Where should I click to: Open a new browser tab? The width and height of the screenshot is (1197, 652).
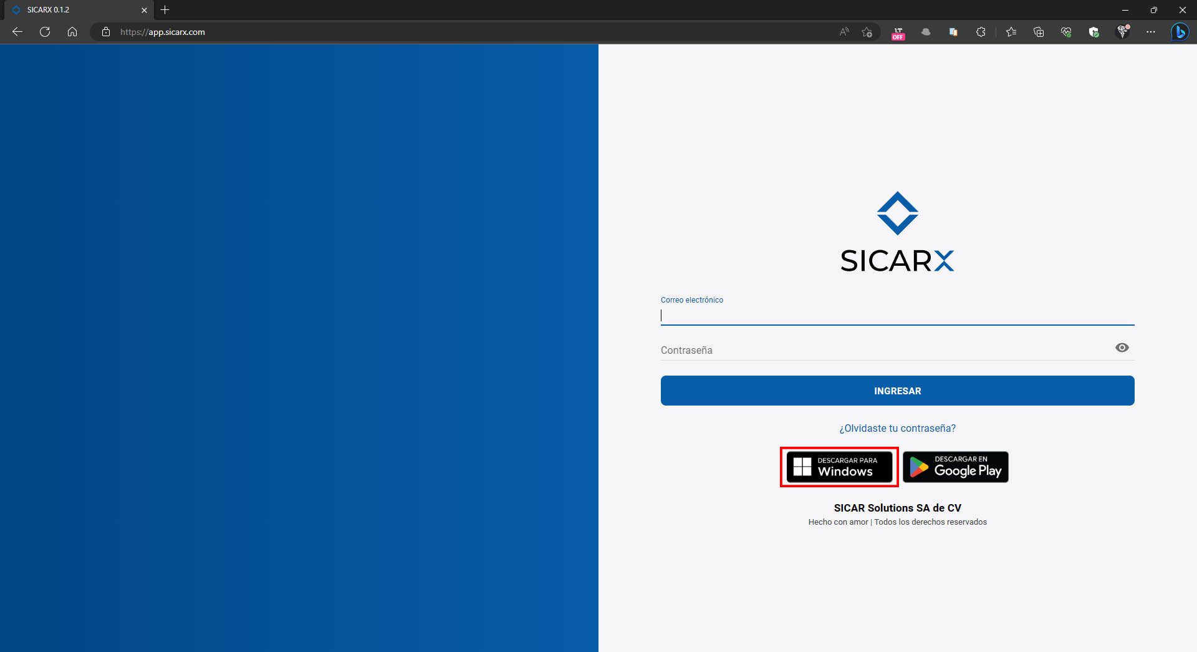point(165,10)
